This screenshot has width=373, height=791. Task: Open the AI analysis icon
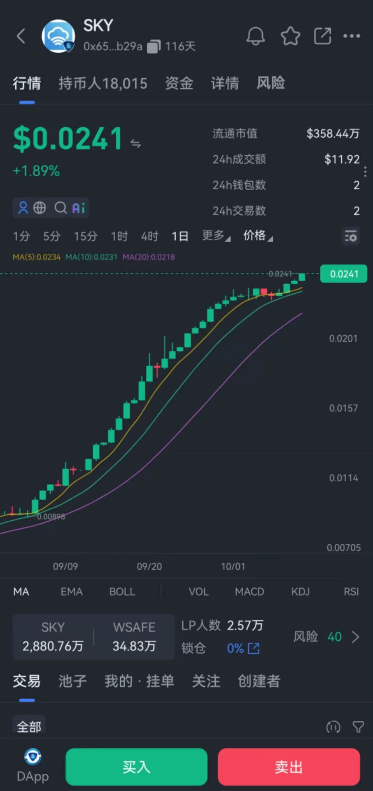79,208
